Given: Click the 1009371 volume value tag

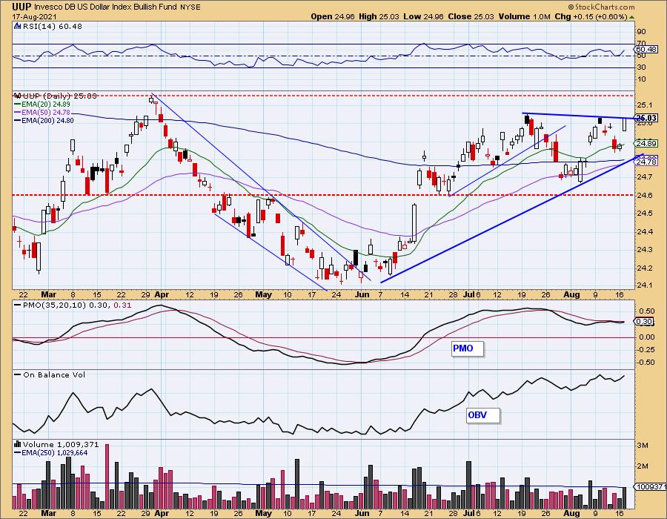Looking at the screenshot, I should [x=651, y=486].
